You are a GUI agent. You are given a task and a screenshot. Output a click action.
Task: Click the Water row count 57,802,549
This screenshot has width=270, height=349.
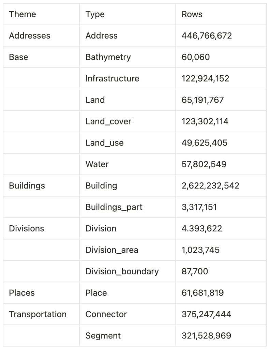click(204, 164)
